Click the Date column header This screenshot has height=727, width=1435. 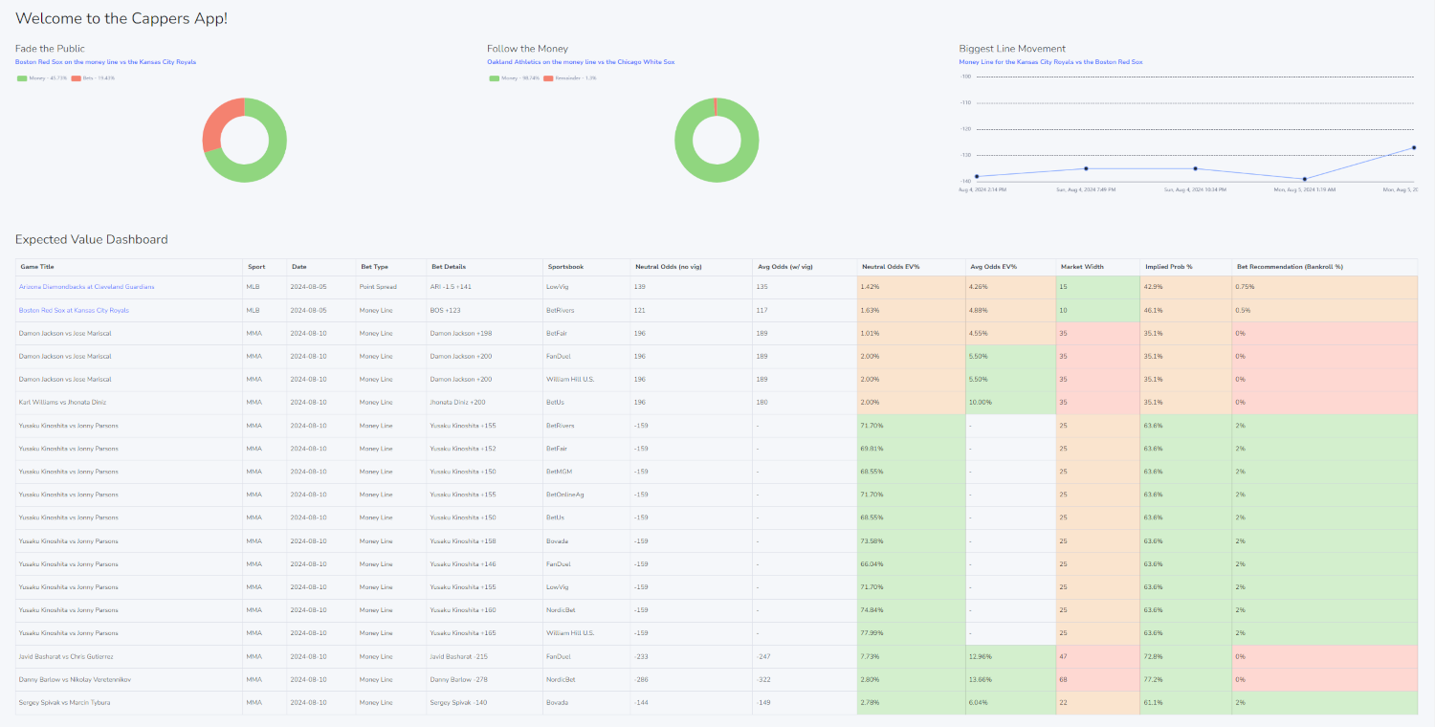pos(321,267)
